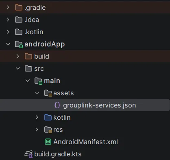The image size is (170, 160).
Task: Click the JSON braces file icon
Action: 57,105
